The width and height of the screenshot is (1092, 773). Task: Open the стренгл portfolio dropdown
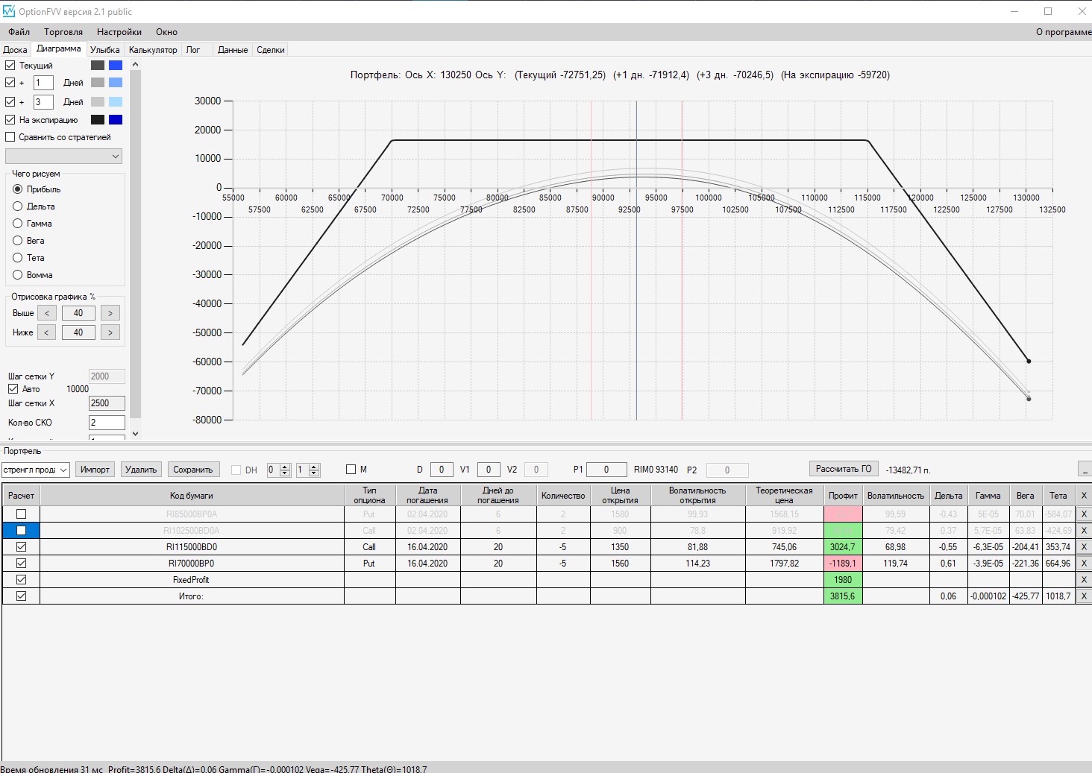tap(36, 470)
